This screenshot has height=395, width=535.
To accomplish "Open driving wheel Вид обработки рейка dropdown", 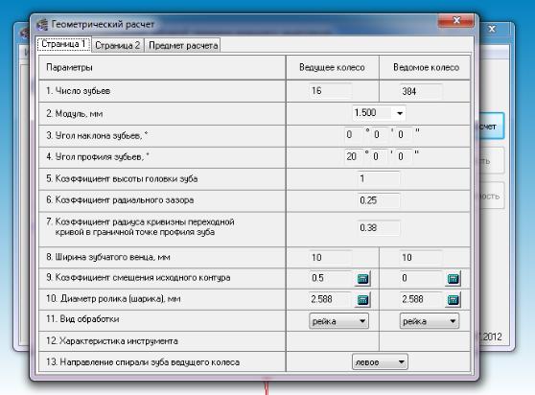I will pyautogui.click(x=338, y=321).
